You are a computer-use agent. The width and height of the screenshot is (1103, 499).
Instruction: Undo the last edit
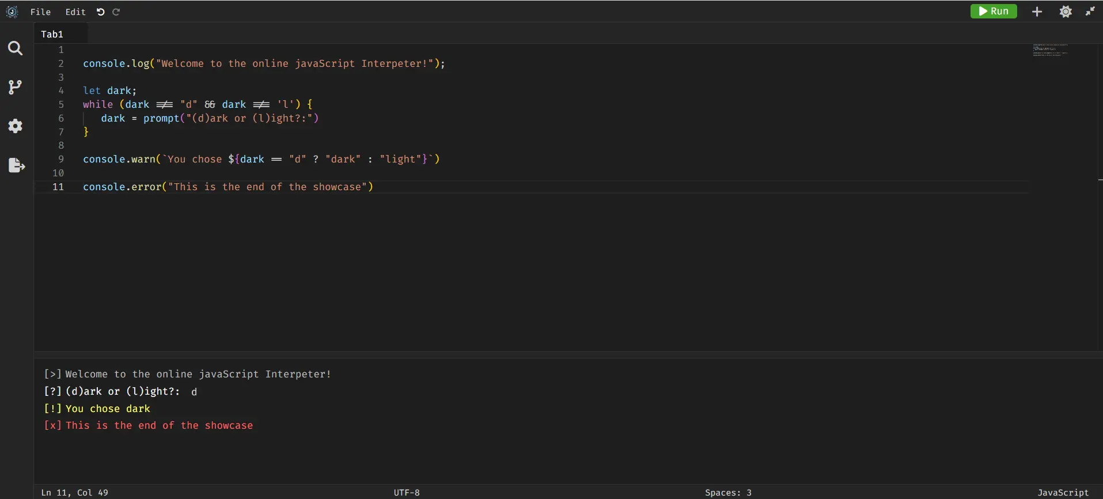pos(101,12)
